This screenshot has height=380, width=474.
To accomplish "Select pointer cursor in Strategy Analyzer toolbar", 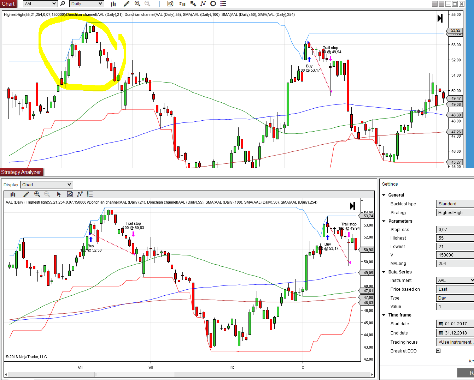I will point(59,194).
